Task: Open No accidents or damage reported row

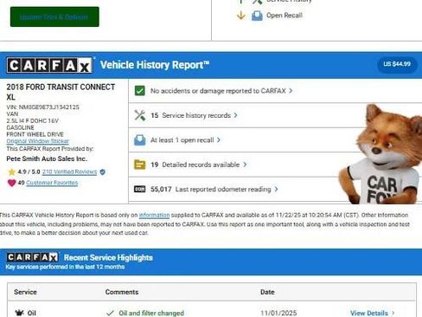Action: pos(275,91)
